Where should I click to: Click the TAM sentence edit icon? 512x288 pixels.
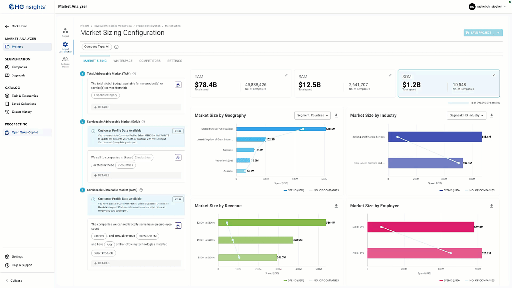pyautogui.click(x=178, y=85)
